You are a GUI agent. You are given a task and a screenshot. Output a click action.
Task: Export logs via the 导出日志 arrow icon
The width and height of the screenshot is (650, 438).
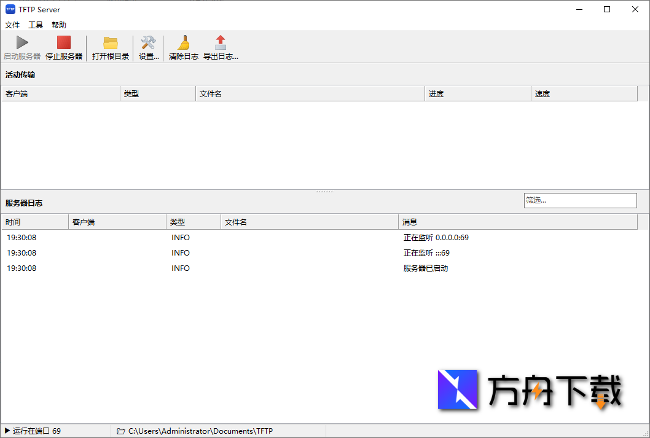pos(220,42)
